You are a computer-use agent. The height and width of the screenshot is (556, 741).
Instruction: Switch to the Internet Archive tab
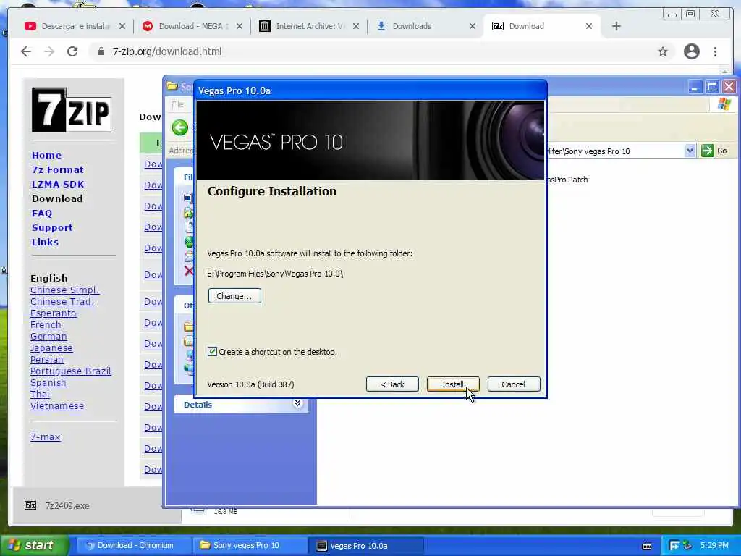[x=310, y=26]
